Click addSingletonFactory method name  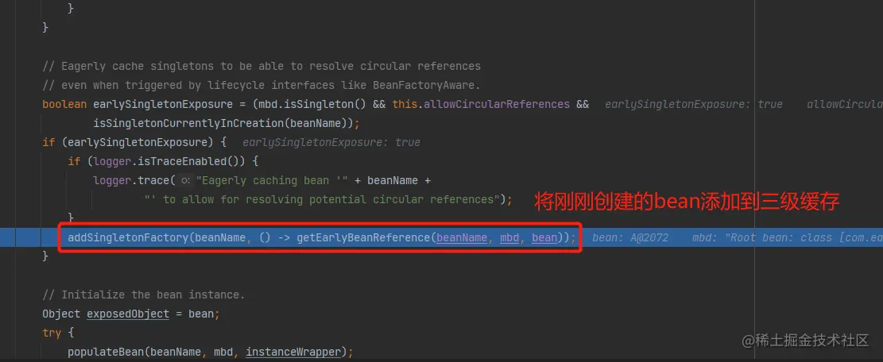coord(127,237)
